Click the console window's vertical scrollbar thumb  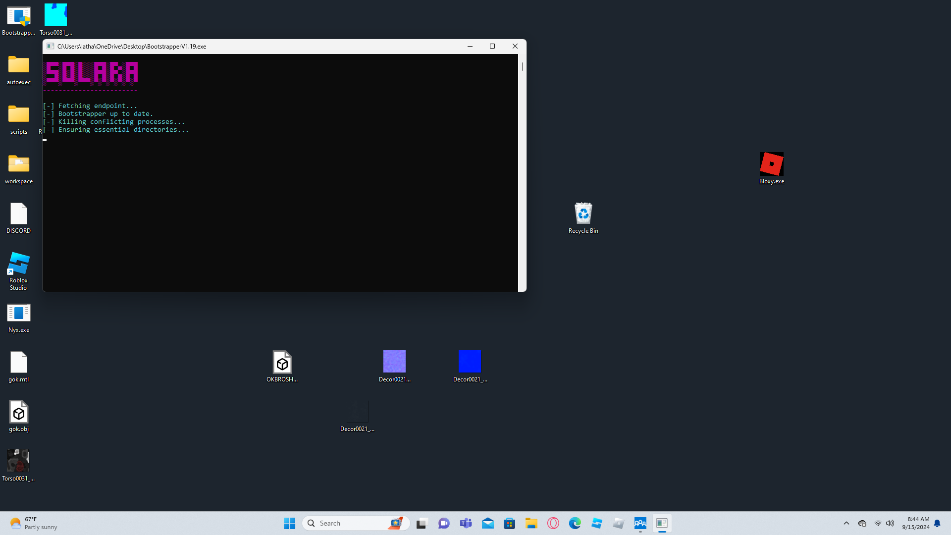[522, 66]
